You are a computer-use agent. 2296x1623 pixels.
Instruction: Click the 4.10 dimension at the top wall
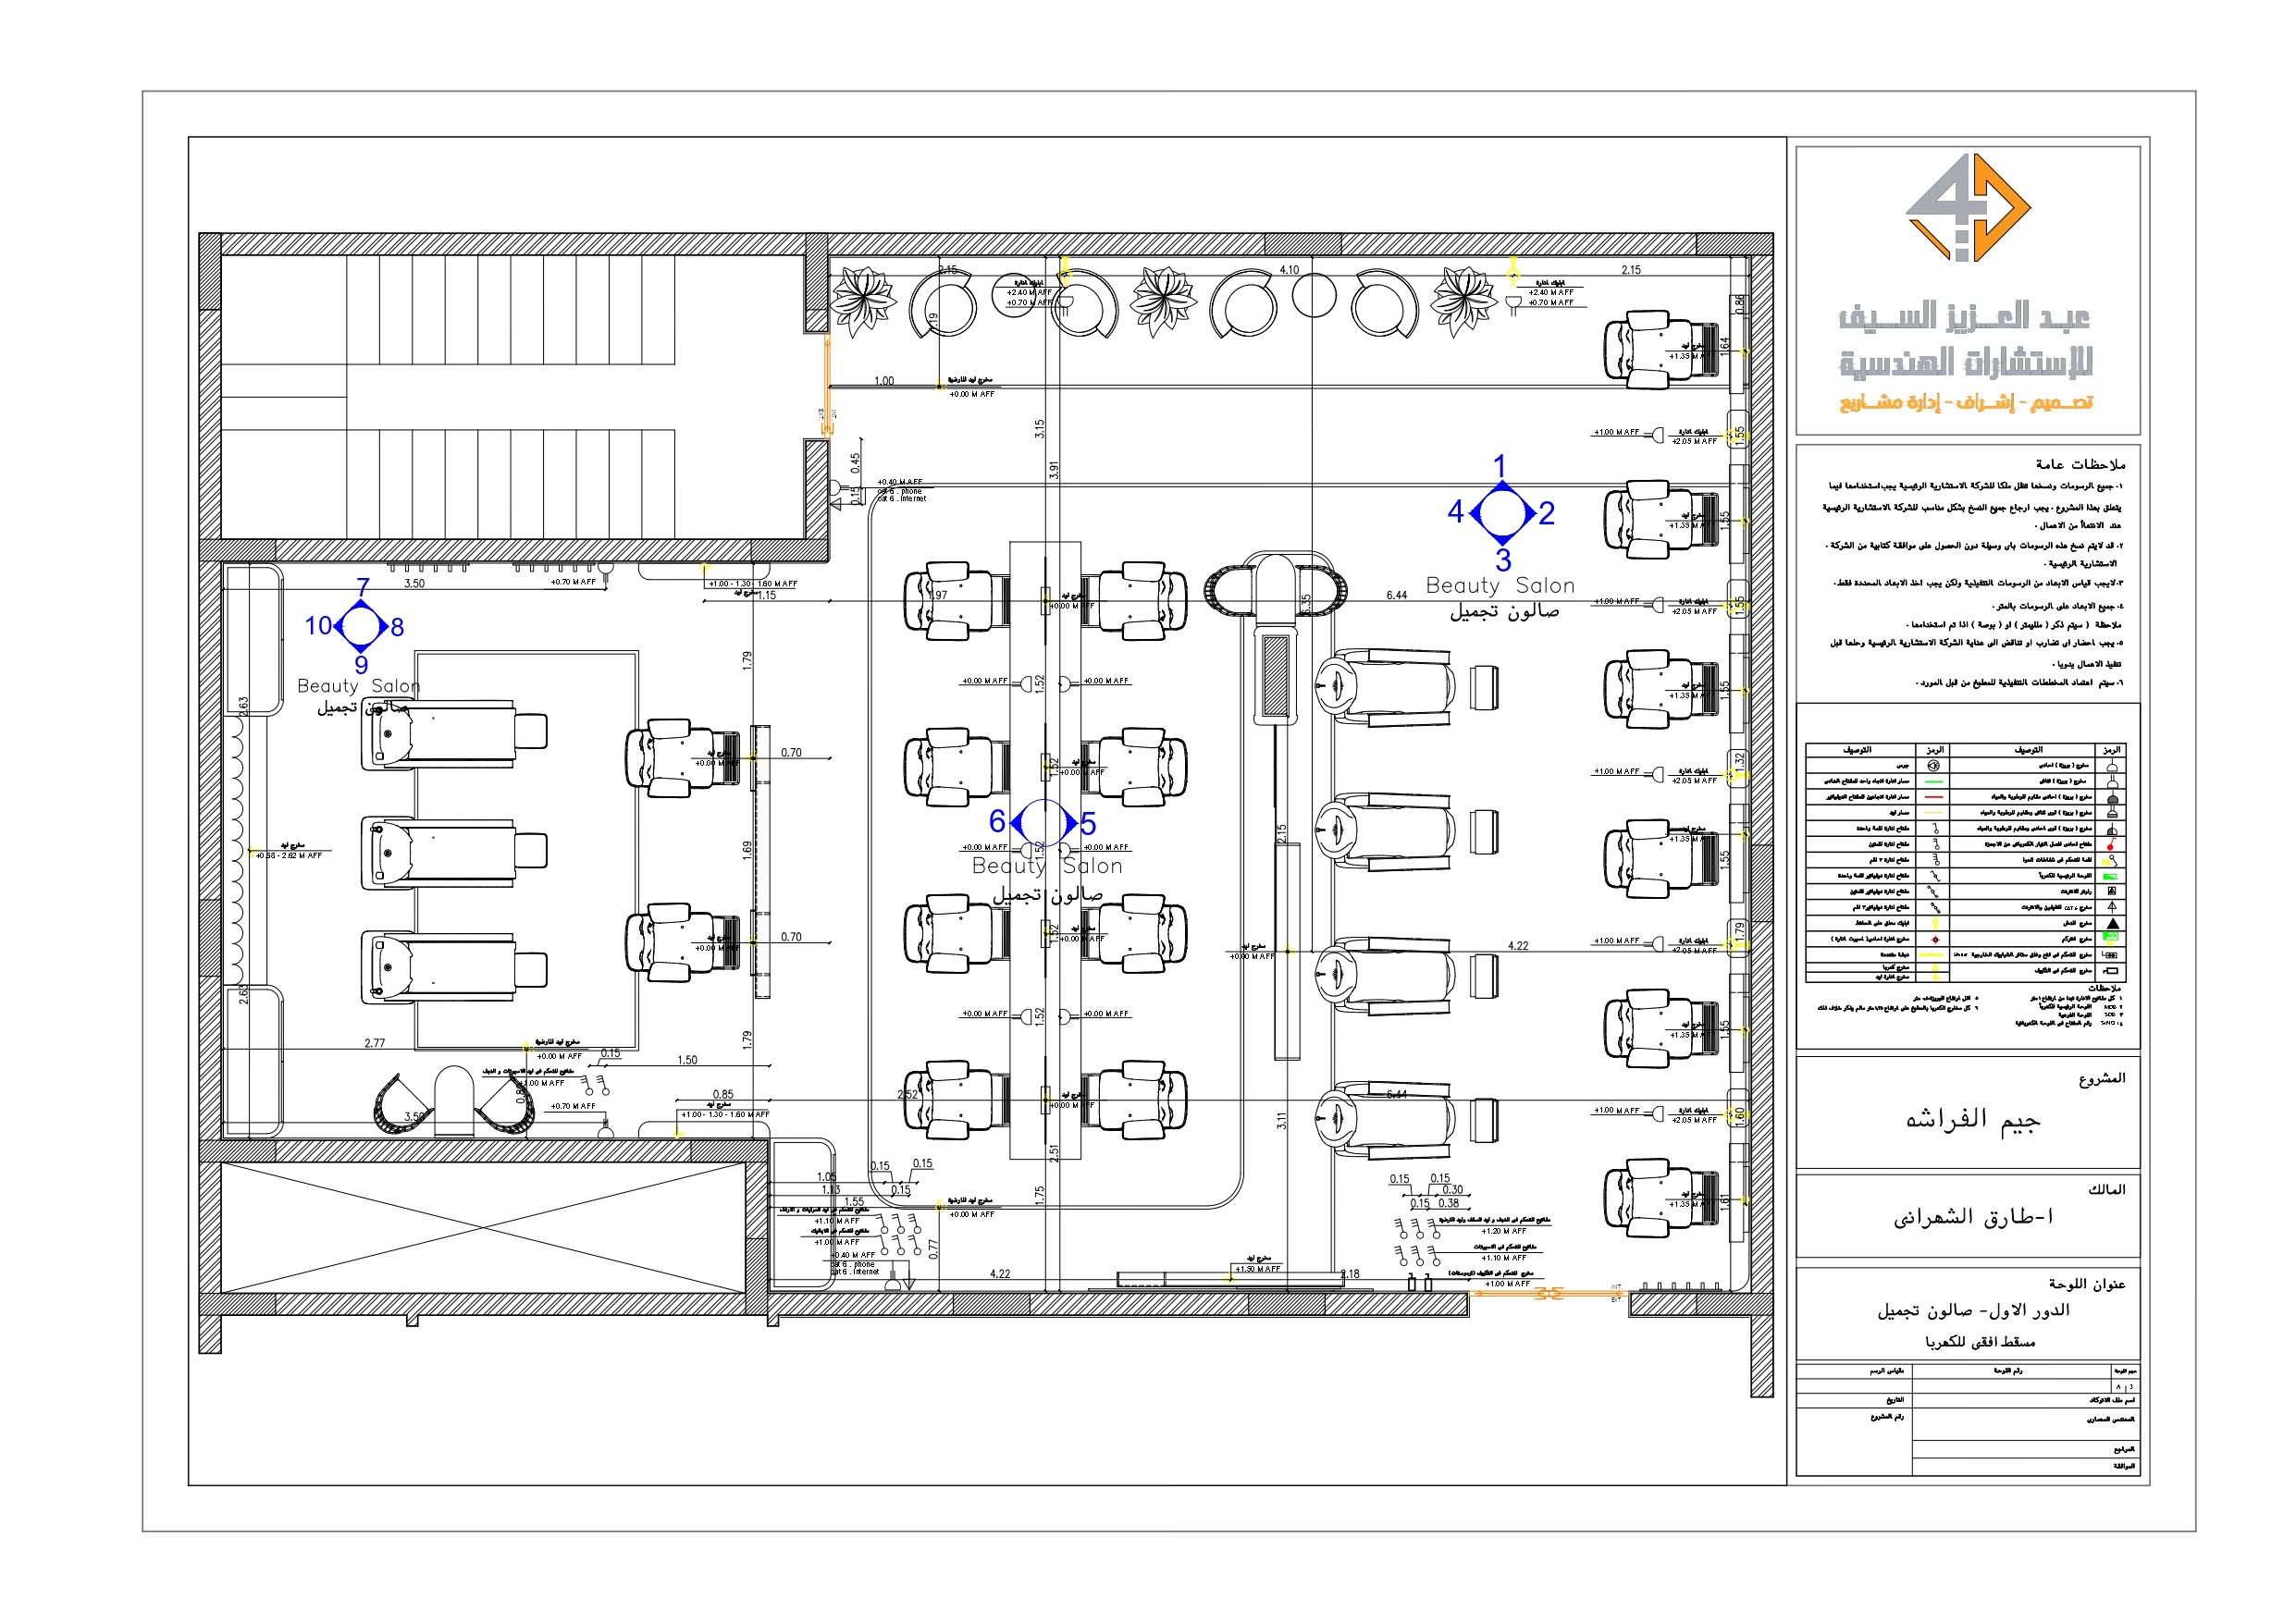[1290, 270]
